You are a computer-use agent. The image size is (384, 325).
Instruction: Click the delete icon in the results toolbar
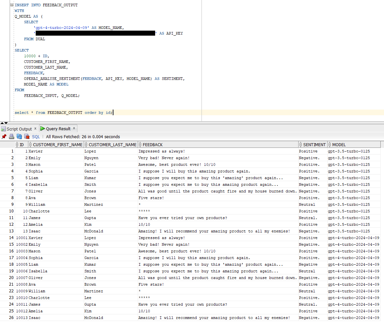coord(26,137)
